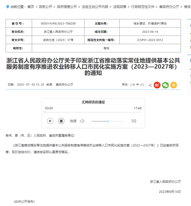Click the share icon beside font size

pyautogui.click(x=150, y=85)
